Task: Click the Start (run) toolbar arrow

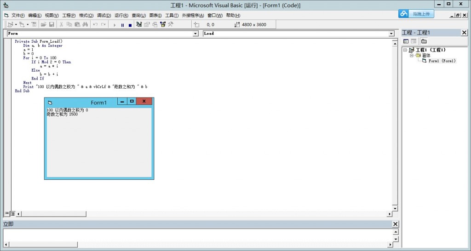Action: [115, 25]
